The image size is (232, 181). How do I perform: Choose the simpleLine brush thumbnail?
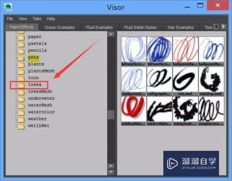211,109
